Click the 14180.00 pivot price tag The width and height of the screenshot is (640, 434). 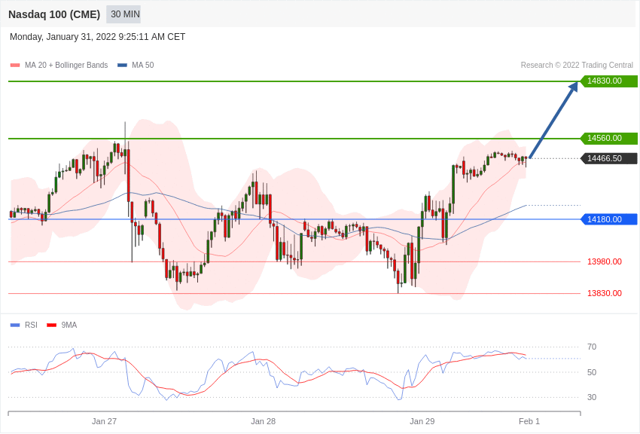(608, 219)
